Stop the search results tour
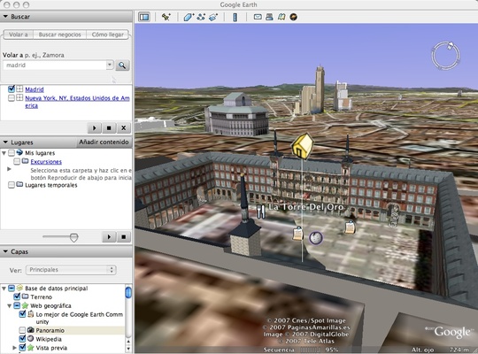This screenshot has height=354, width=478. coord(109,128)
